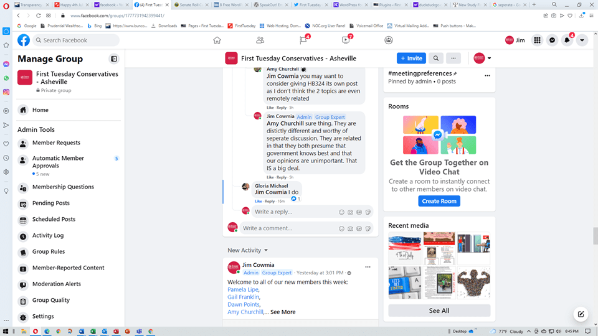
Task: Open the Notifications bell icon
Action: [567, 40]
